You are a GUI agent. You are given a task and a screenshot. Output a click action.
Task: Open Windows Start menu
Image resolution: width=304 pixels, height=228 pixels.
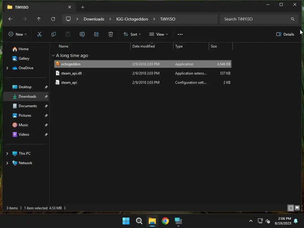[x=126, y=221]
